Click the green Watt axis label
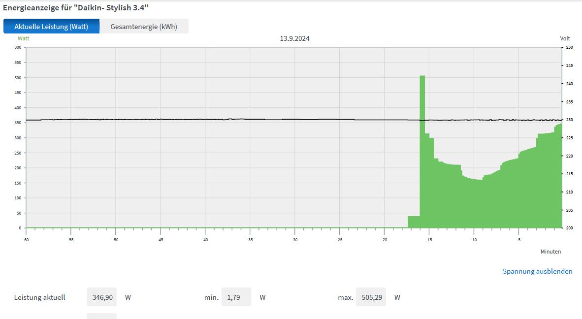Screen dimensions: 582x319 tap(23, 38)
